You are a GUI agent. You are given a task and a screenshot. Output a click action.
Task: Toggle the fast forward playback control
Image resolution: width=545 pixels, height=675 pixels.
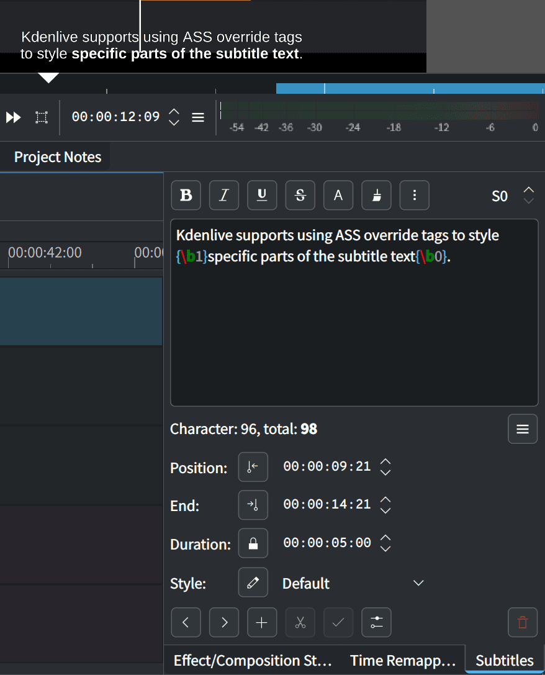pos(13,117)
